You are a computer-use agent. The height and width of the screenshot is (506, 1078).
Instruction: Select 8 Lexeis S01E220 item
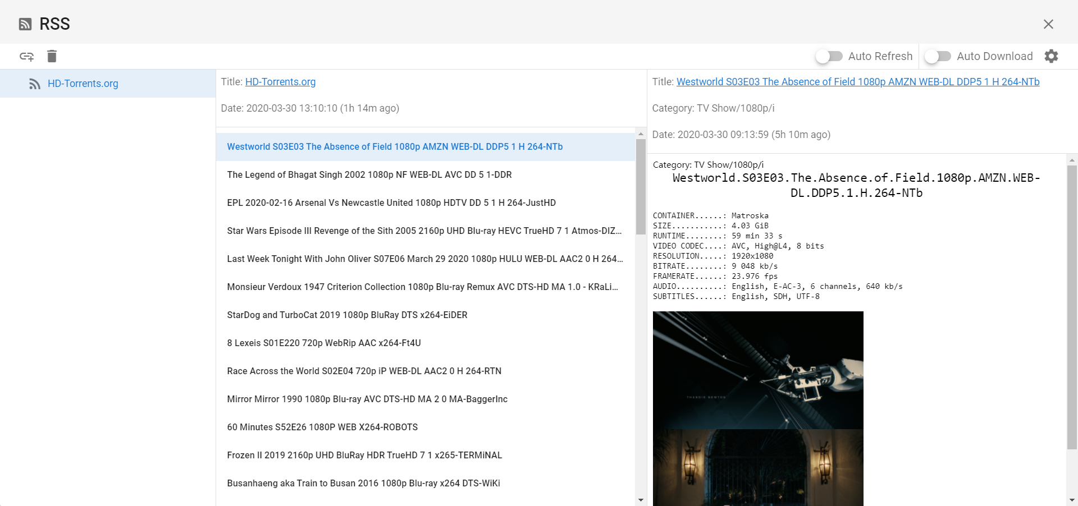tap(426, 343)
